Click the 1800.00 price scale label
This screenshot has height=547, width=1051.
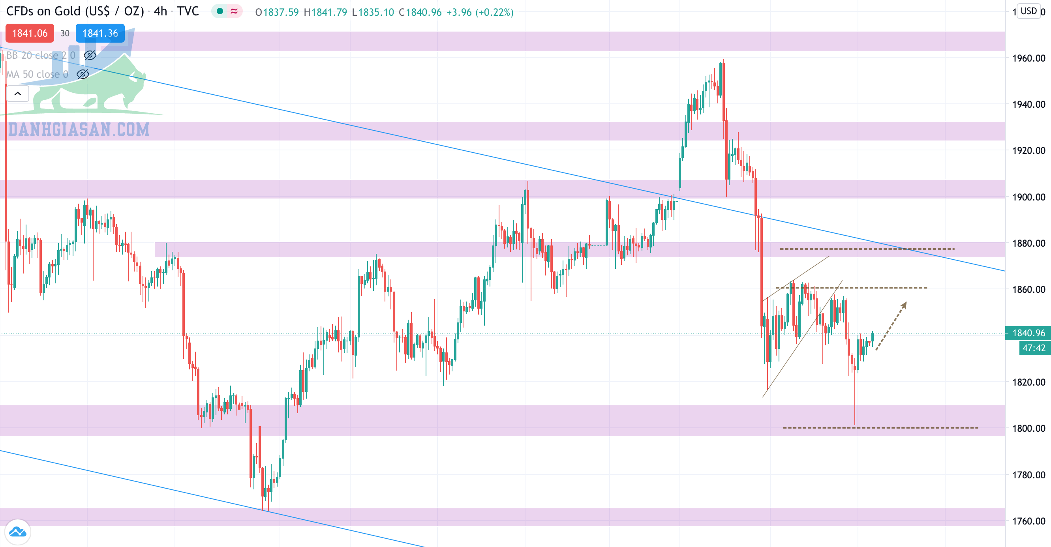point(1028,428)
